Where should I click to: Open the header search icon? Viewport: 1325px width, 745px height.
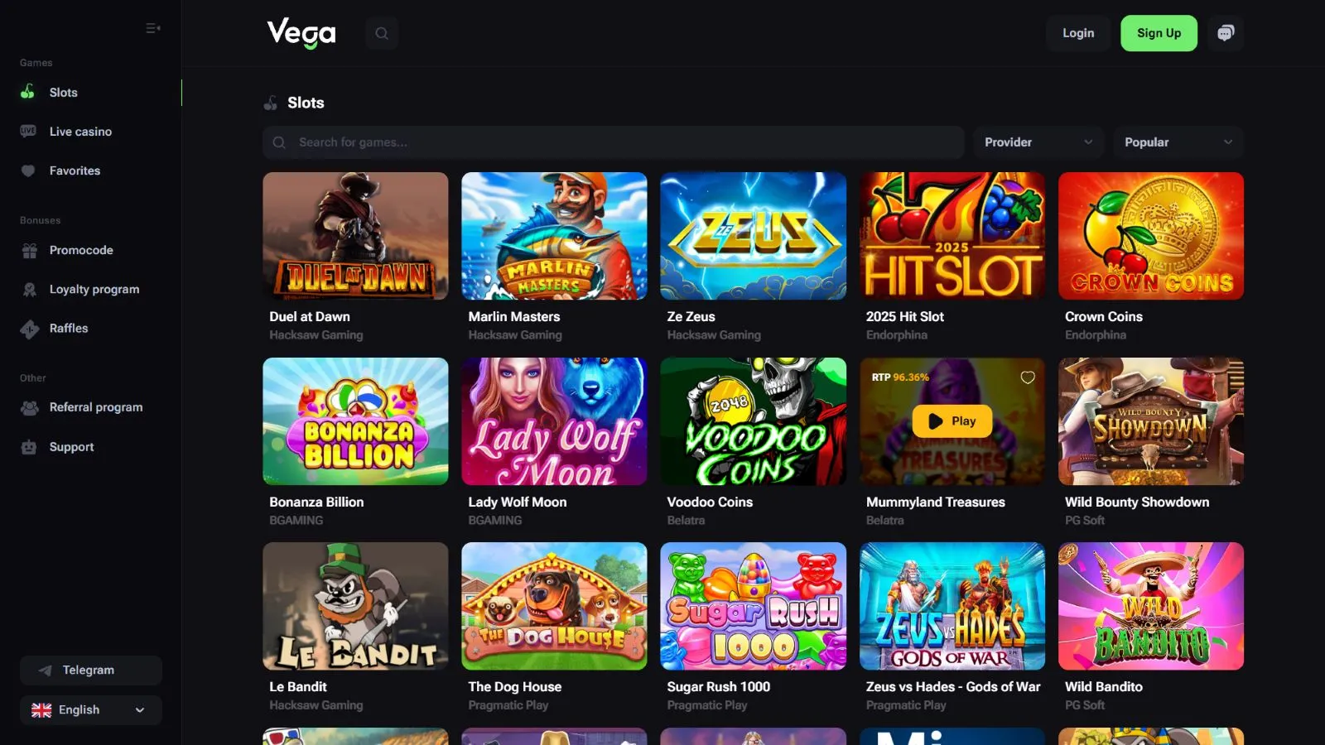click(382, 33)
